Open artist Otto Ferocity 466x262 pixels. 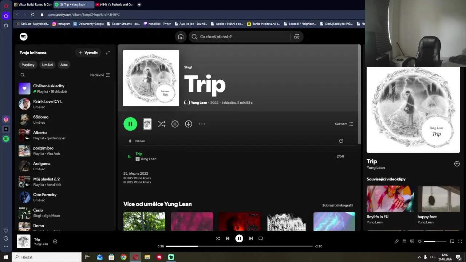point(65,197)
